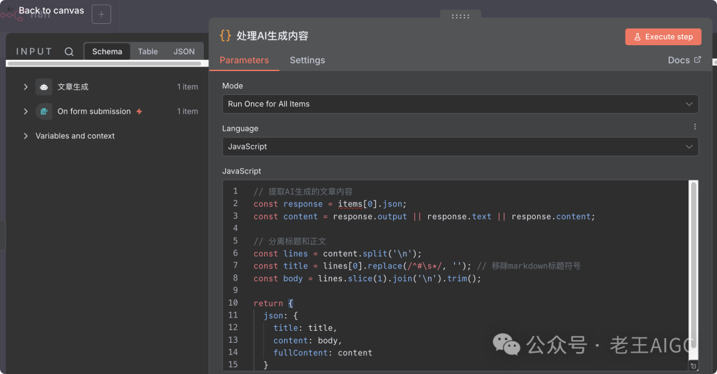The height and width of the screenshot is (374, 717).
Task: Click 文章生成 row label
Action: click(73, 87)
